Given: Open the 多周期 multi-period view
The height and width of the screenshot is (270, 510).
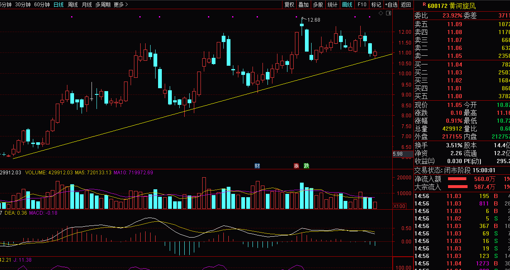Looking at the screenshot, I should (103, 5).
